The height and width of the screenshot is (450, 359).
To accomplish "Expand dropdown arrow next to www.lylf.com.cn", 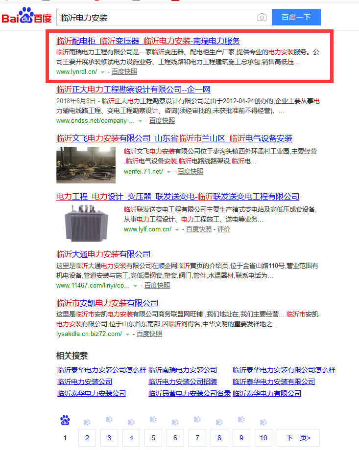I will [x=177, y=229].
